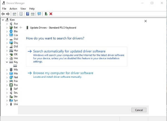Click the red X Uninstall device icon
167x121 pixels.
(51, 14)
